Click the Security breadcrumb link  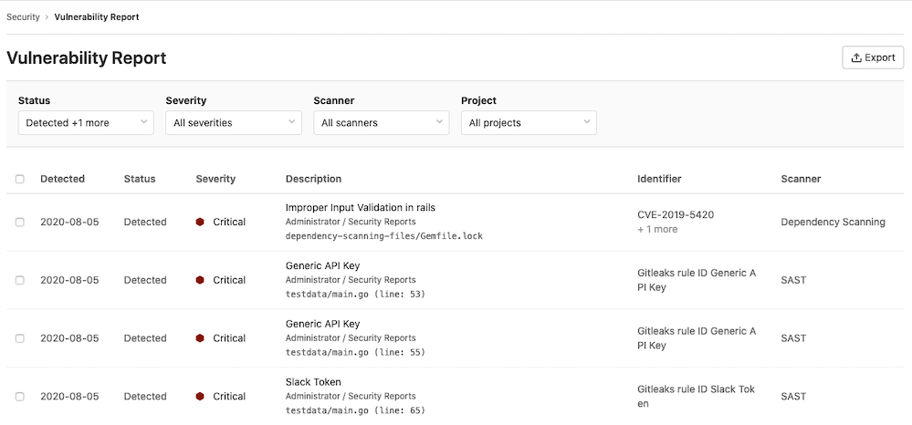click(x=23, y=17)
